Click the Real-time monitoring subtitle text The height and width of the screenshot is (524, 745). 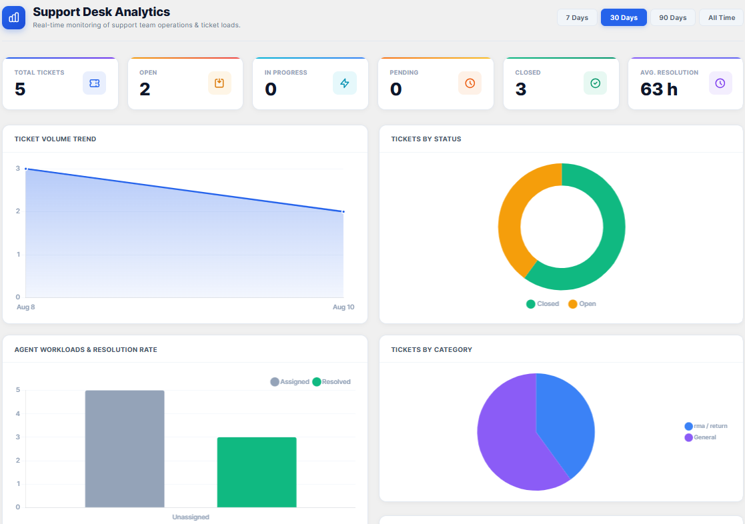(x=136, y=25)
